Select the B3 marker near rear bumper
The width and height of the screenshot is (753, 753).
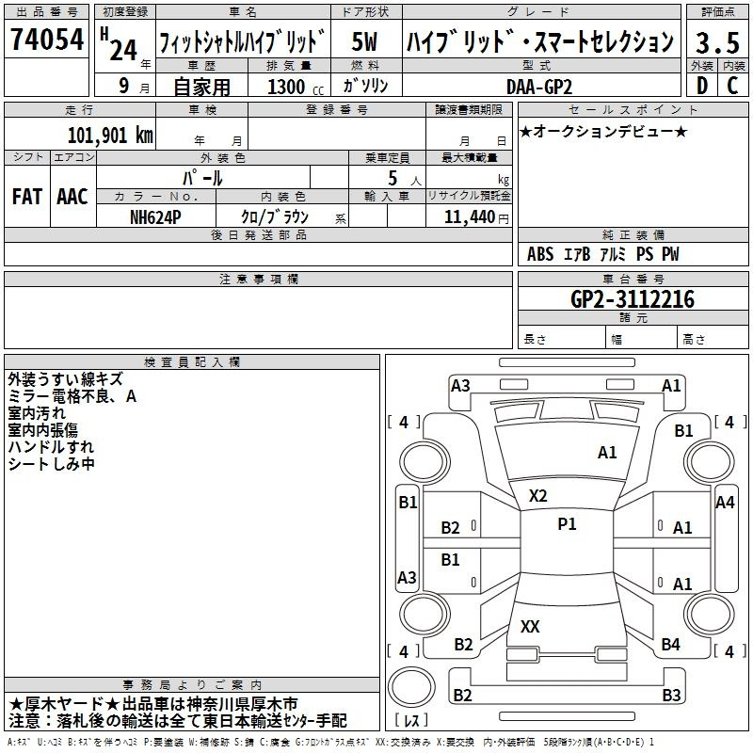pyautogui.click(x=670, y=696)
